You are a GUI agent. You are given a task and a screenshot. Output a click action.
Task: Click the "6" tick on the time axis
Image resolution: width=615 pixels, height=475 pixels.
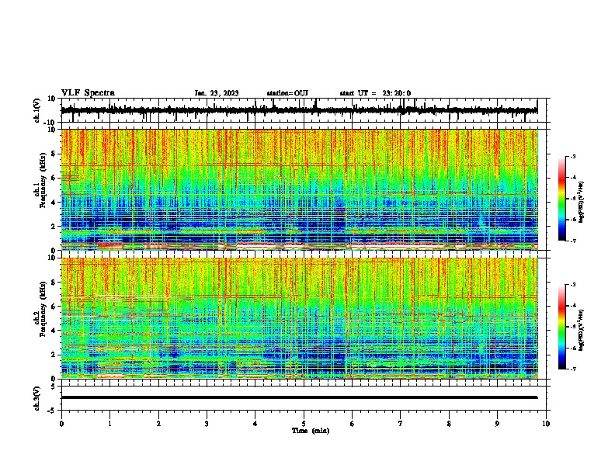[353, 424]
